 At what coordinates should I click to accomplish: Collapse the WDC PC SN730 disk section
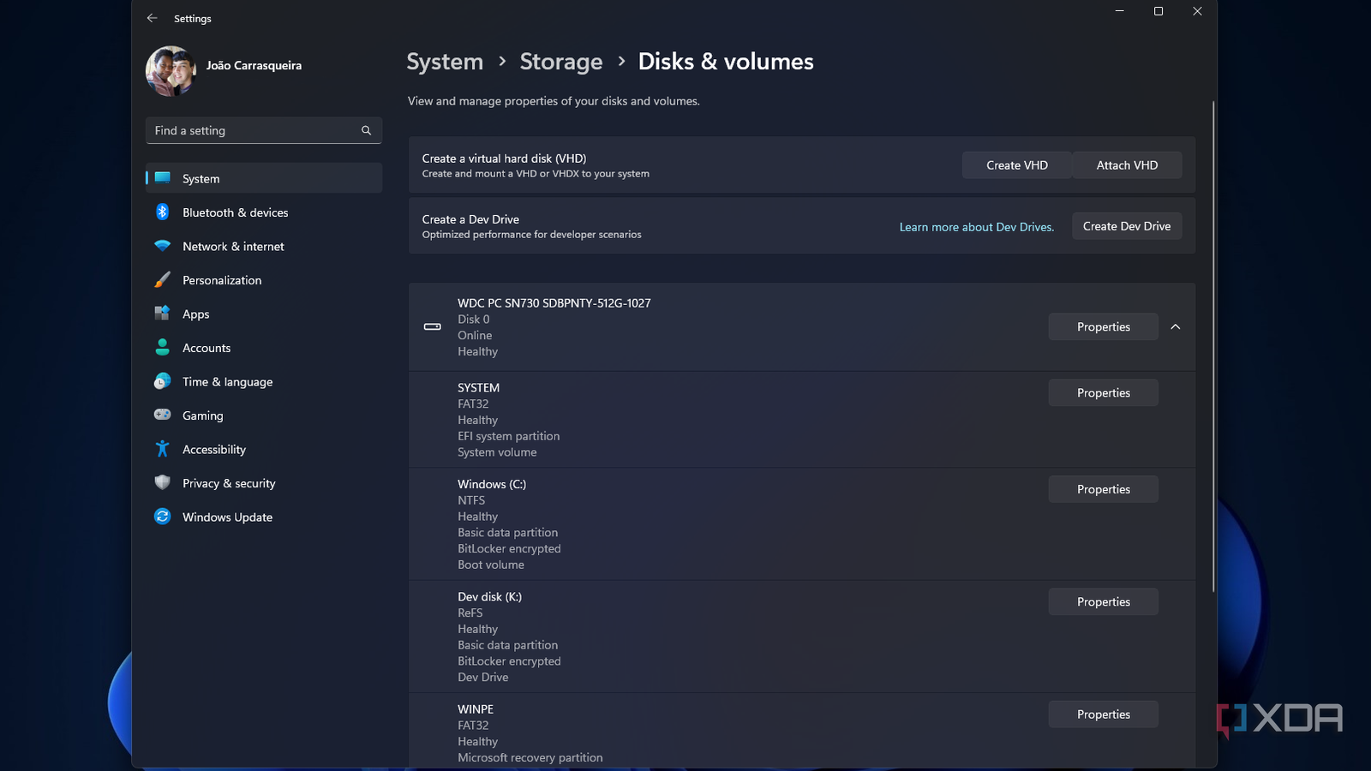pyautogui.click(x=1176, y=326)
